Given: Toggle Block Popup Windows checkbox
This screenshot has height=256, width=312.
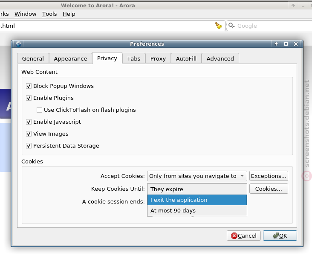Looking at the screenshot, I should point(29,86).
